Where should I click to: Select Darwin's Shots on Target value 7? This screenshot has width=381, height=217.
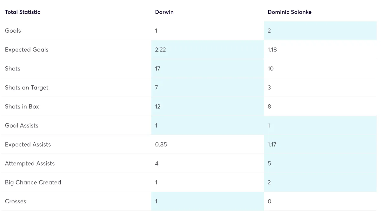click(x=157, y=88)
